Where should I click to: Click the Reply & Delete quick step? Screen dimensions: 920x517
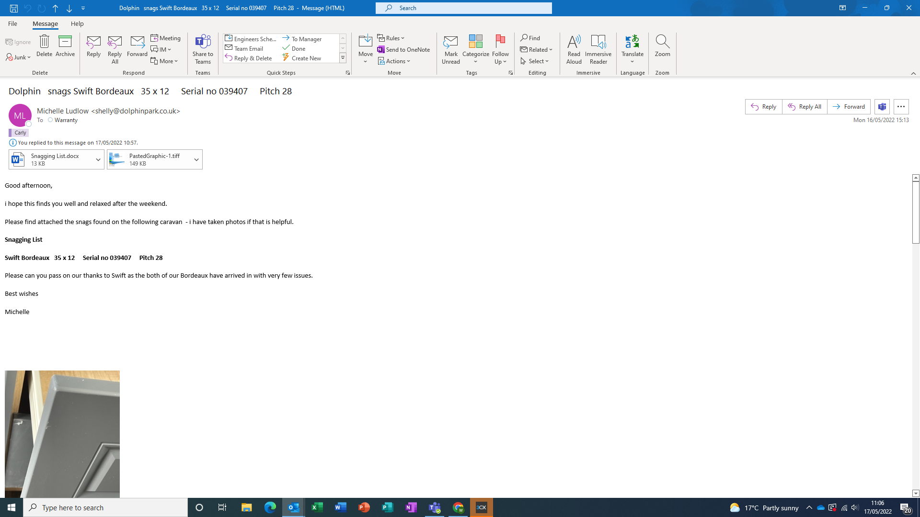249,58
